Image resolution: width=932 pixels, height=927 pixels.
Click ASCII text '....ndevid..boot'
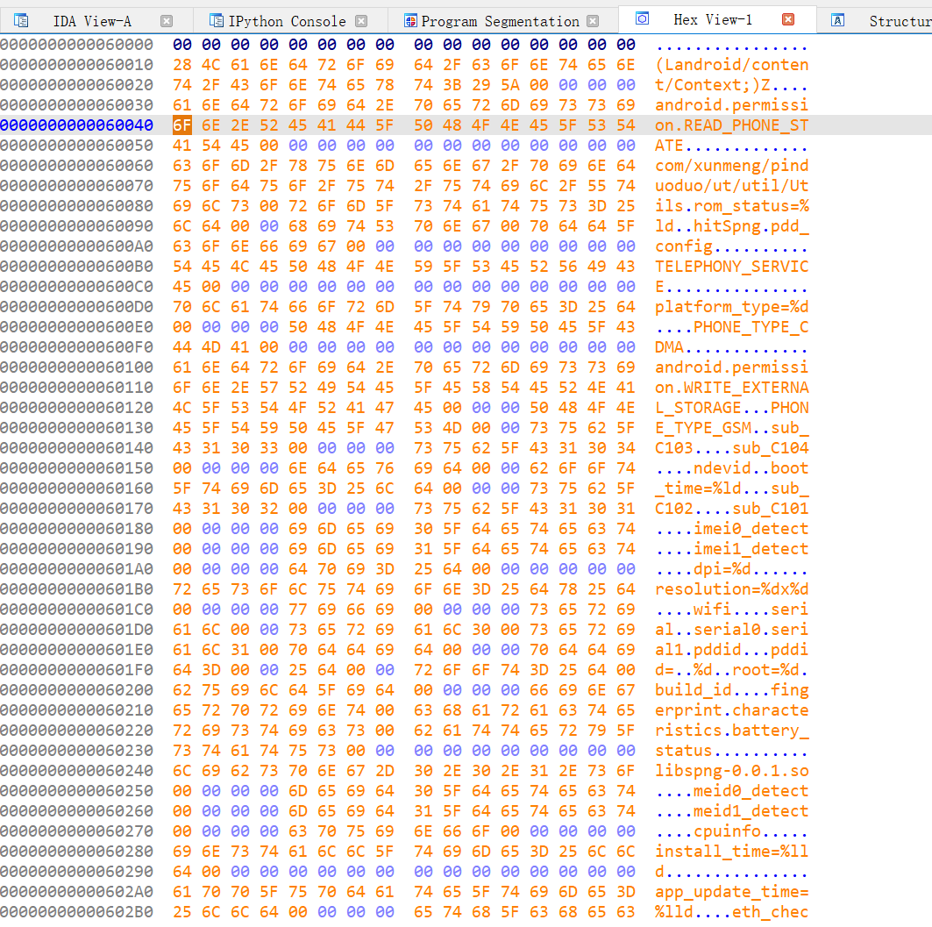pos(732,468)
